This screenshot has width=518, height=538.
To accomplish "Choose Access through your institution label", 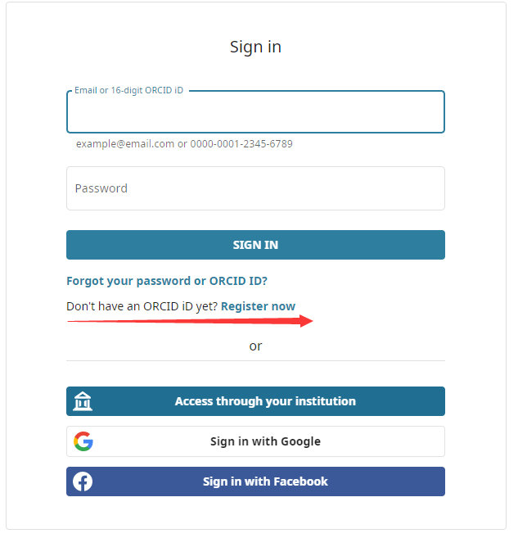I will coord(265,401).
